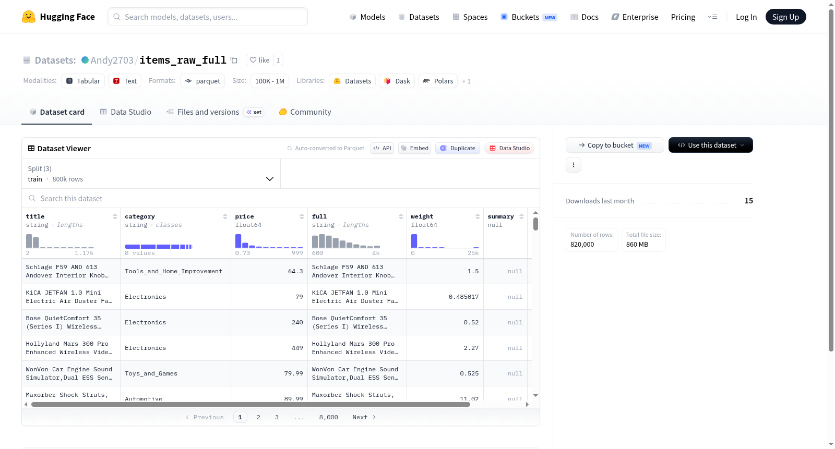
Task: Sort the price column
Action: click(x=302, y=216)
